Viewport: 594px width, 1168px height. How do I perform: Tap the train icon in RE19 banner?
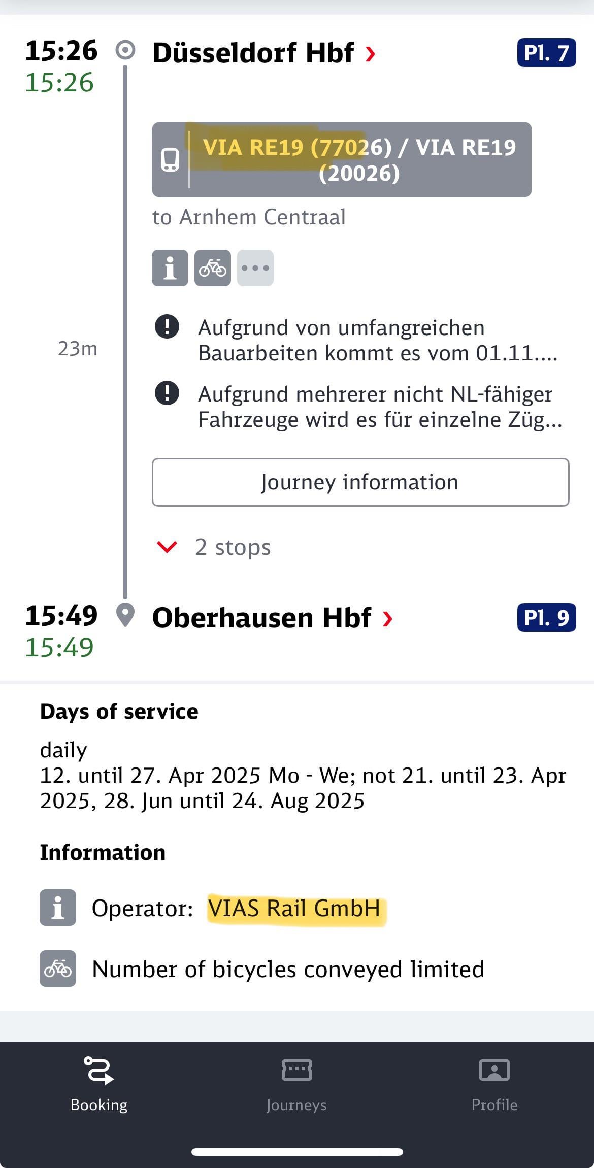point(170,159)
